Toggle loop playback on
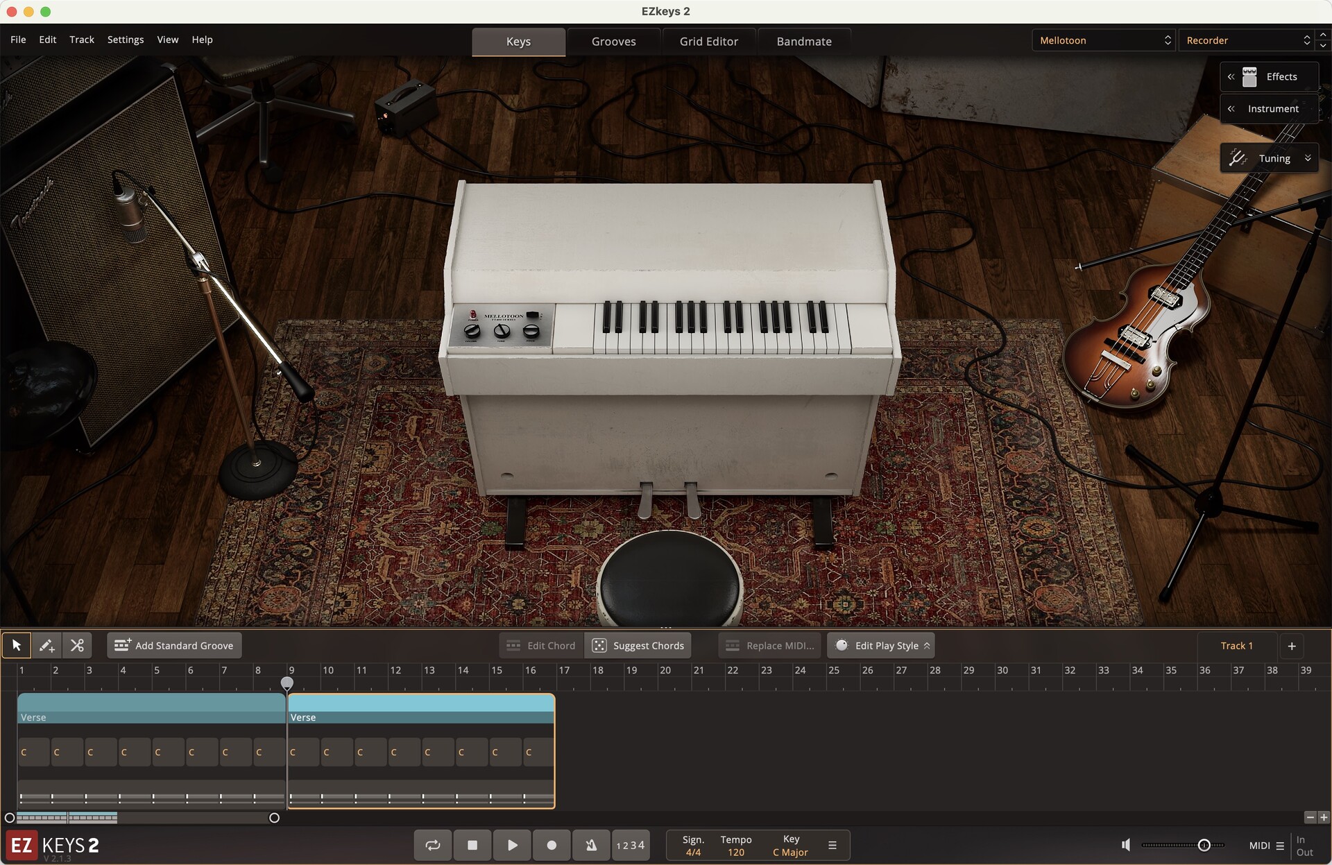Screen dimensions: 1332x865 (433, 845)
